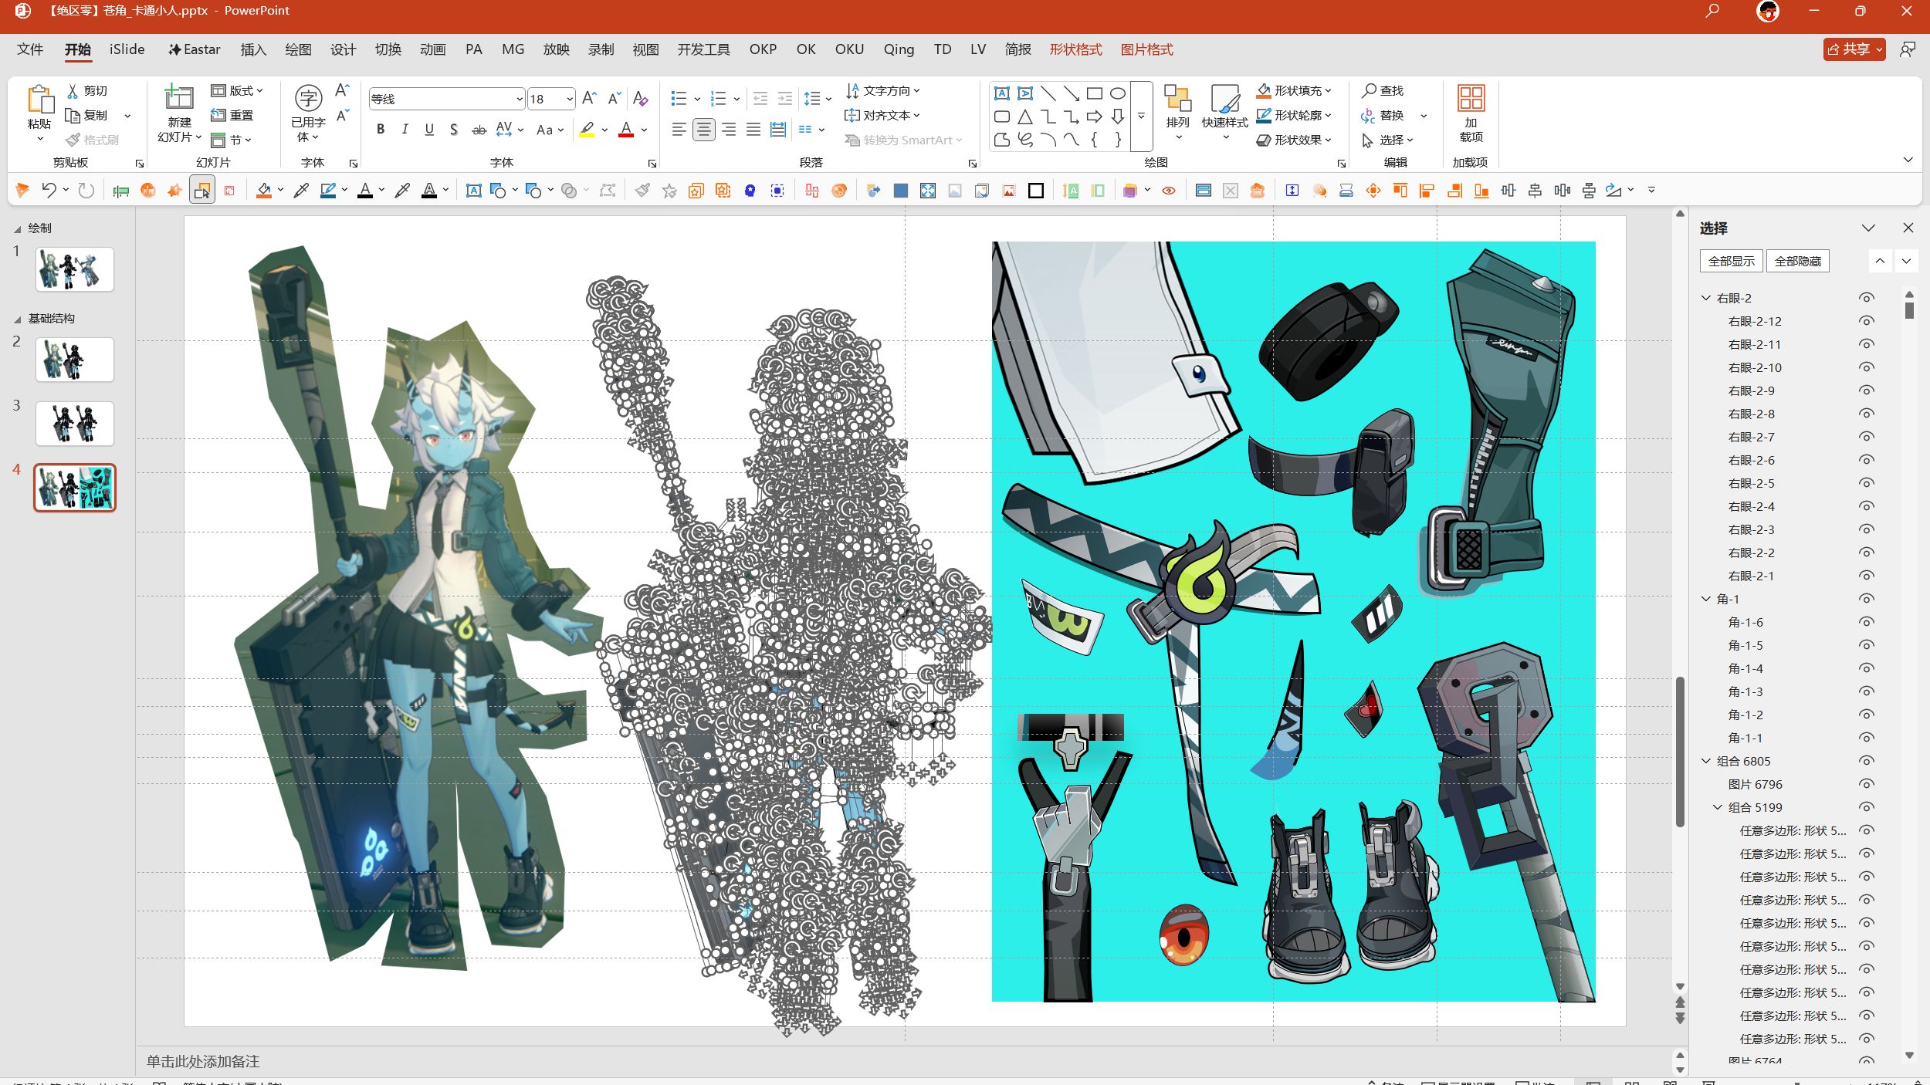Viewport: 1930px width, 1085px height.
Task: Insert a triangle shape from gallery
Action: point(1024,117)
